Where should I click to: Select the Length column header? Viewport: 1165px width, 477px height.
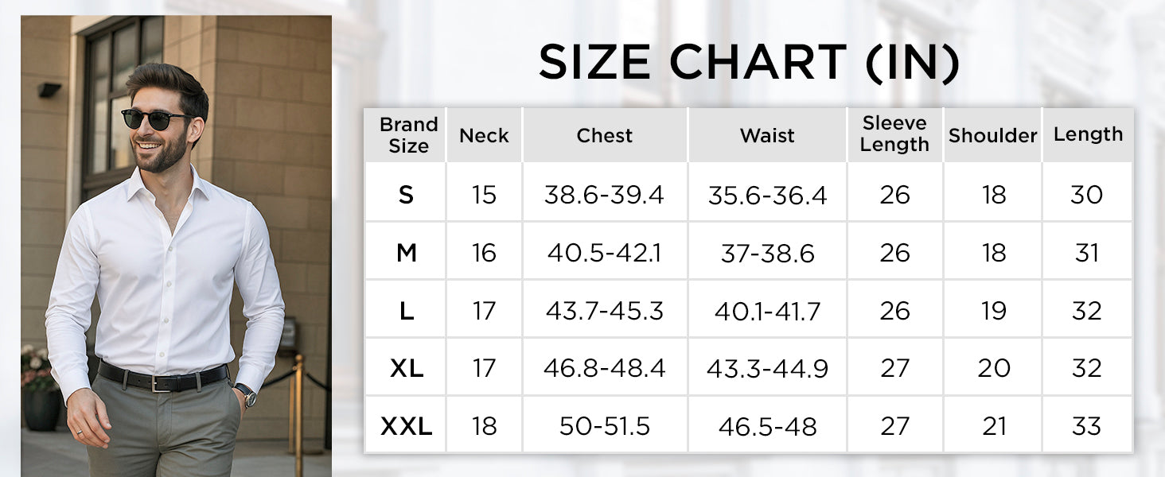1088,134
